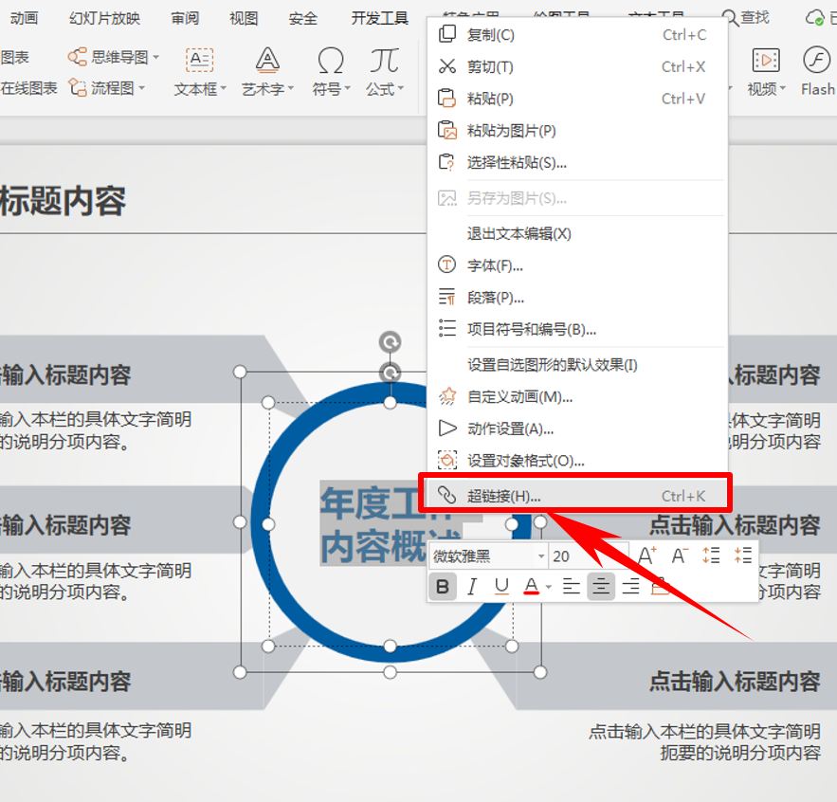Toggle Bold in mini toolbar
This screenshot has height=802, width=837.
(x=443, y=586)
